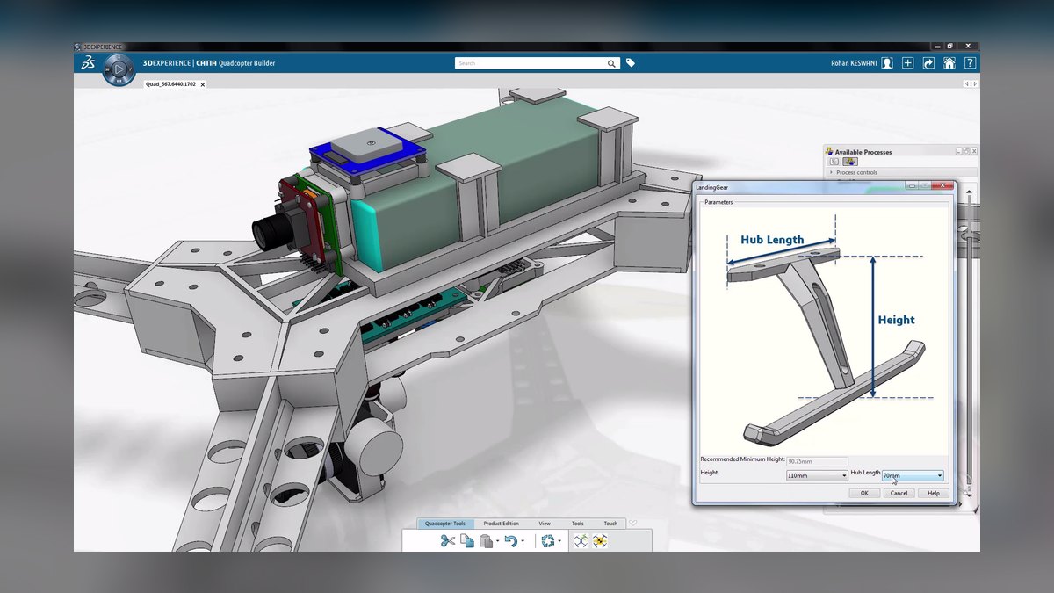Image resolution: width=1054 pixels, height=593 pixels.
Task: Click the search magnifier icon
Action: (612, 63)
